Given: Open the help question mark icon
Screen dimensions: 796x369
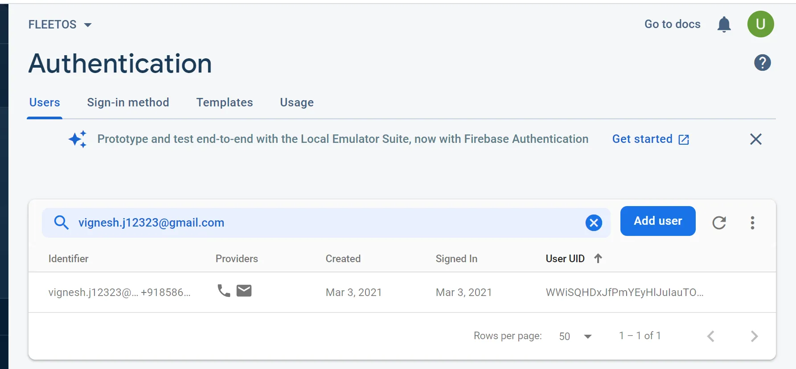Looking at the screenshot, I should click(x=762, y=63).
